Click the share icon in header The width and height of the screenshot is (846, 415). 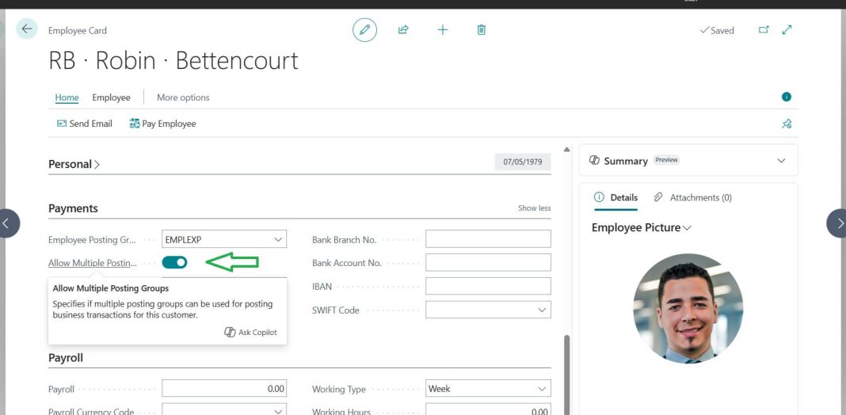coord(403,30)
